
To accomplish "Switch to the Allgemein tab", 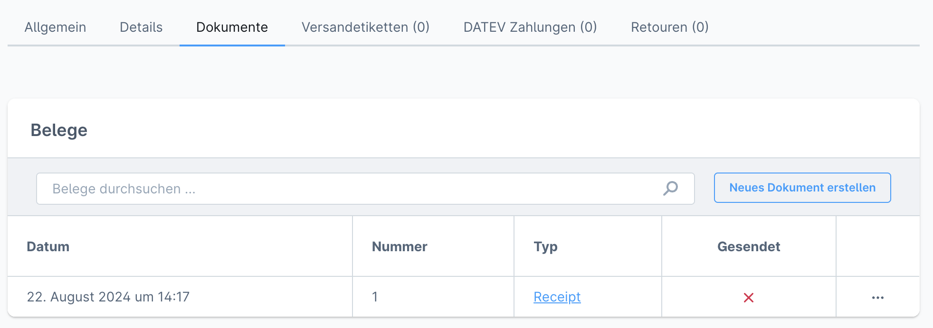I will 56,27.
